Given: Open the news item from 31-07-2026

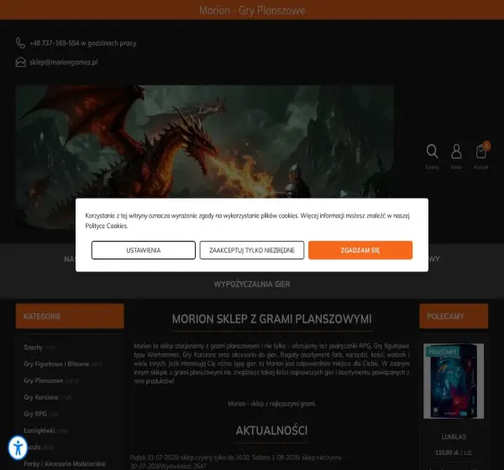Looking at the screenshot, I should [x=235, y=457].
